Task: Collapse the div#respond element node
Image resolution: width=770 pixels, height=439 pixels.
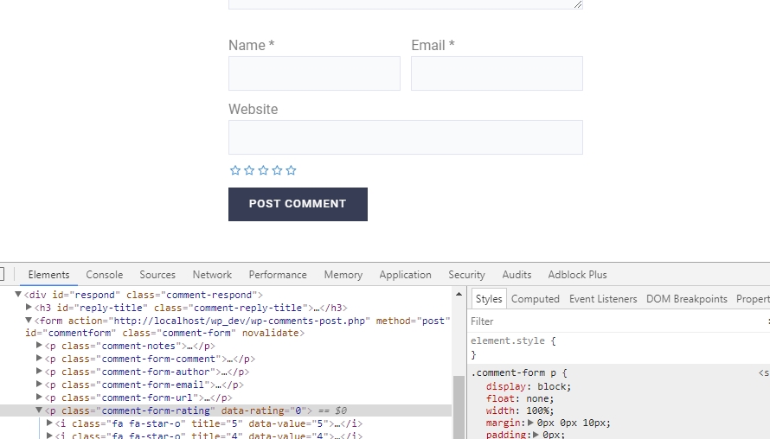Action: pyautogui.click(x=18, y=295)
